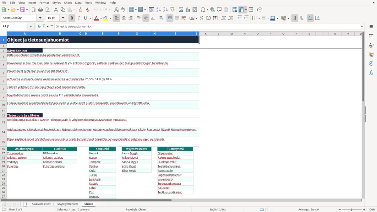Click the Clear Direct Formatting icon

pos(87,10)
